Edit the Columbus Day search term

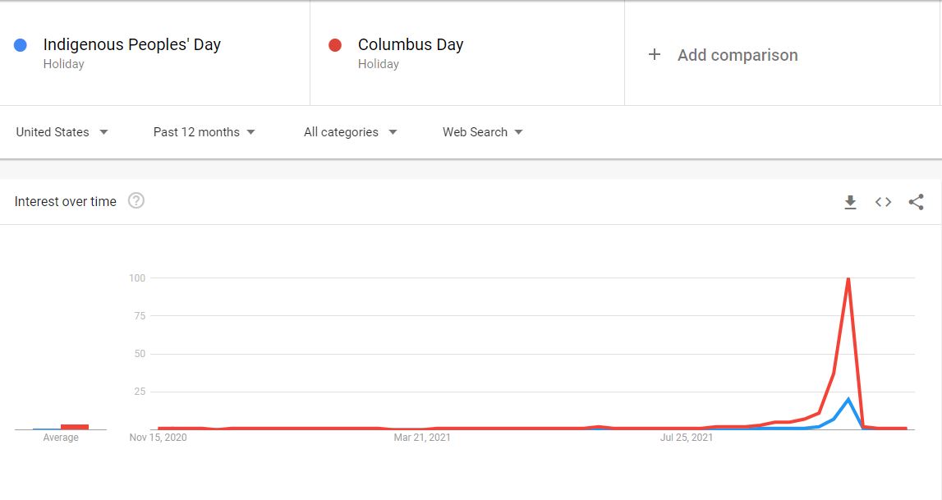(x=411, y=45)
